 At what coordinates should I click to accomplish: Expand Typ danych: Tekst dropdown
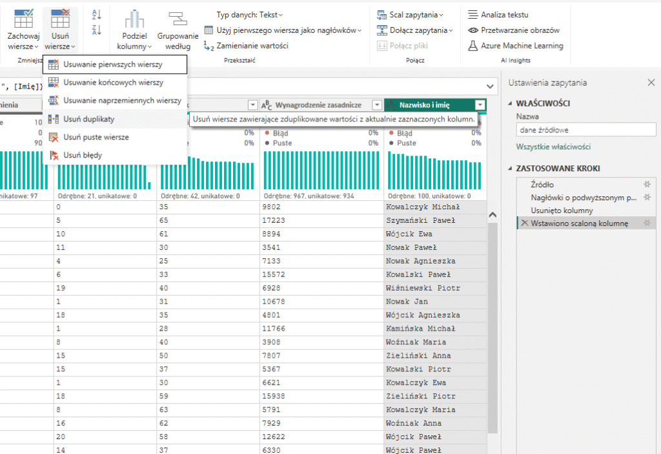pyautogui.click(x=250, y=14)
